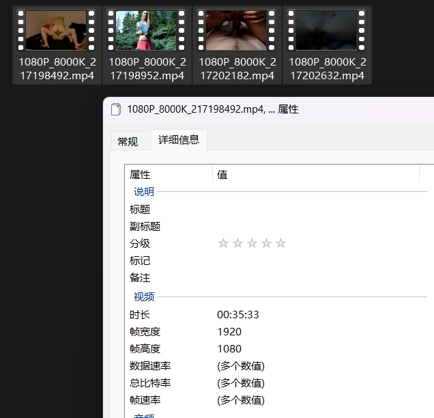Select the 帧高度 property label
Screen dimensions: 434x418
[x=145, y=349]
